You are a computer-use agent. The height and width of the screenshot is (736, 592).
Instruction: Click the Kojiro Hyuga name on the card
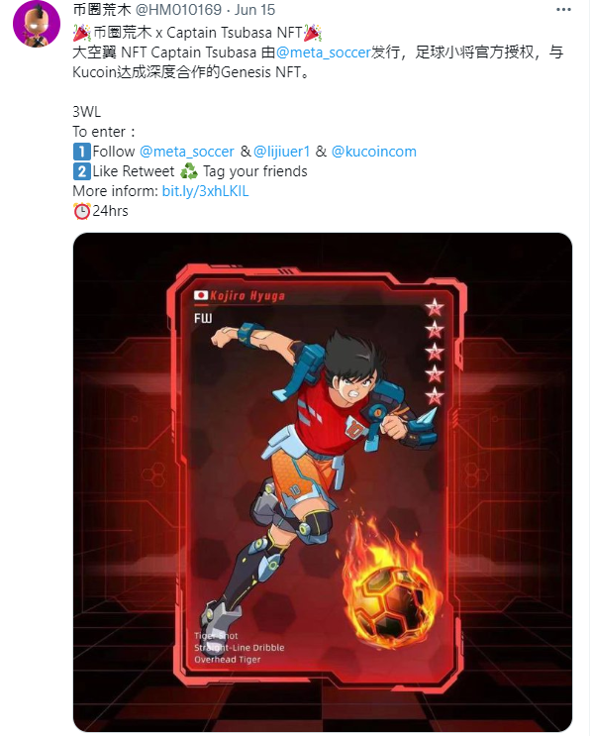pyautogui.click(x=247, y=296)
